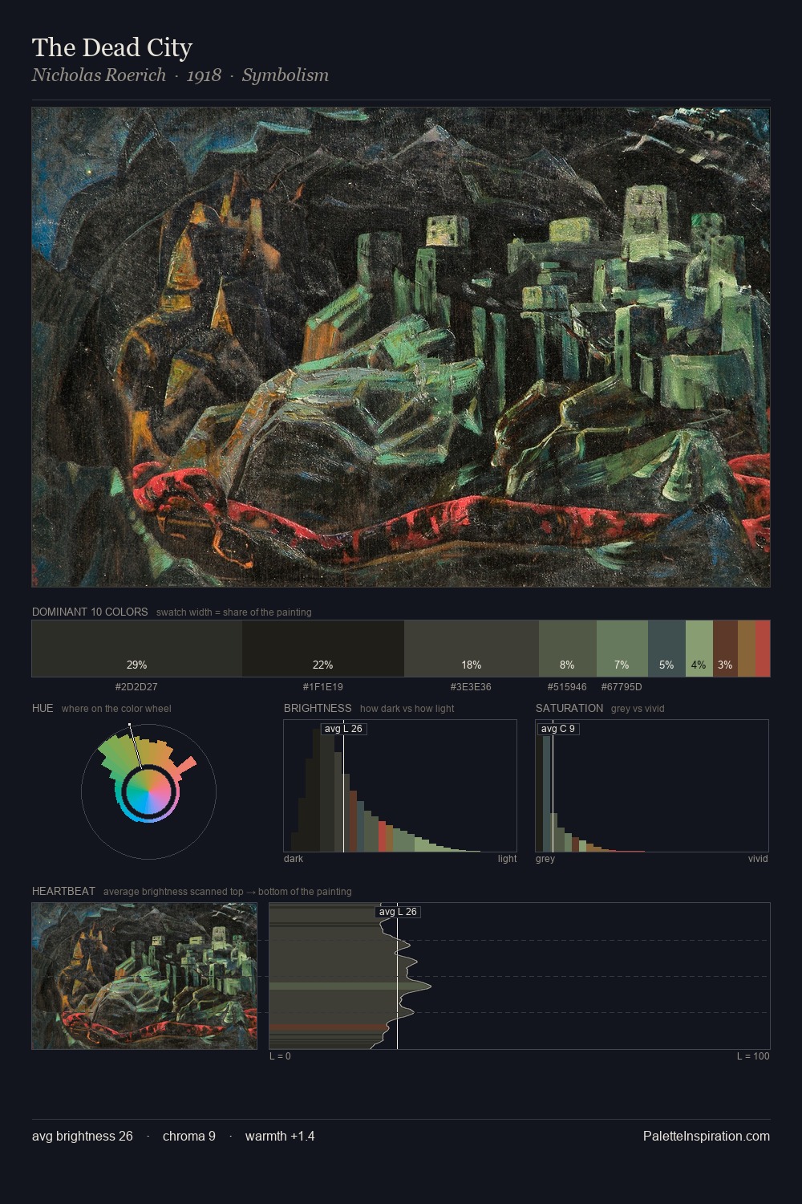Screen dimensions: 802x1204
Task: Pick the 18% dark grey-olive swatch
Action: click(472, 648)
